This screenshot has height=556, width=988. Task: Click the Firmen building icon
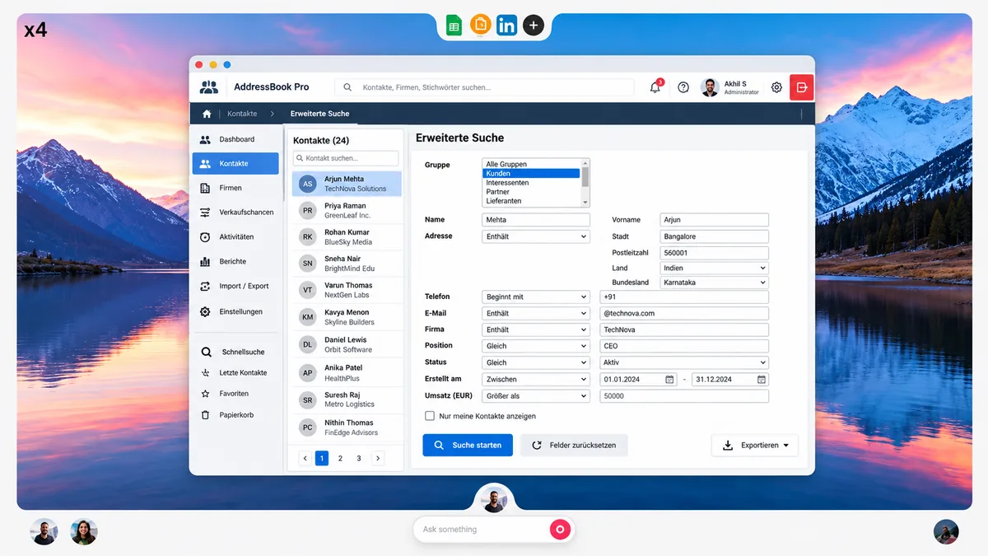[205, 188]
